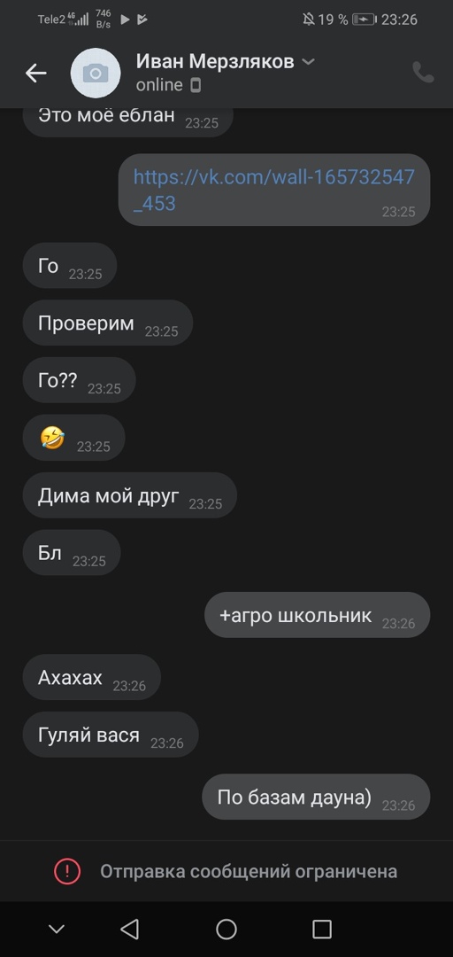Tap the Android back triangle button
The image size is (453, 957).
point(129,929)
